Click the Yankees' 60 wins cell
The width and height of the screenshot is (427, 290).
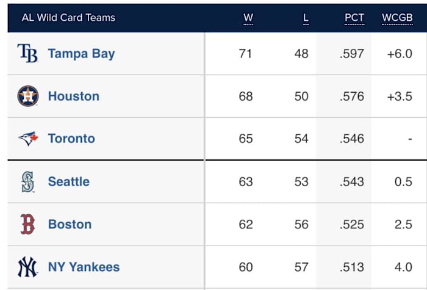click(x=246, y=267)
